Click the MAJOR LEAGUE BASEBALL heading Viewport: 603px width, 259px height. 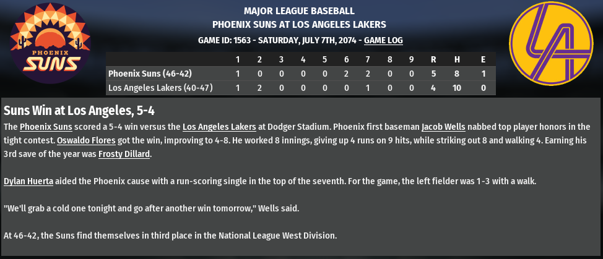[299, 11]
